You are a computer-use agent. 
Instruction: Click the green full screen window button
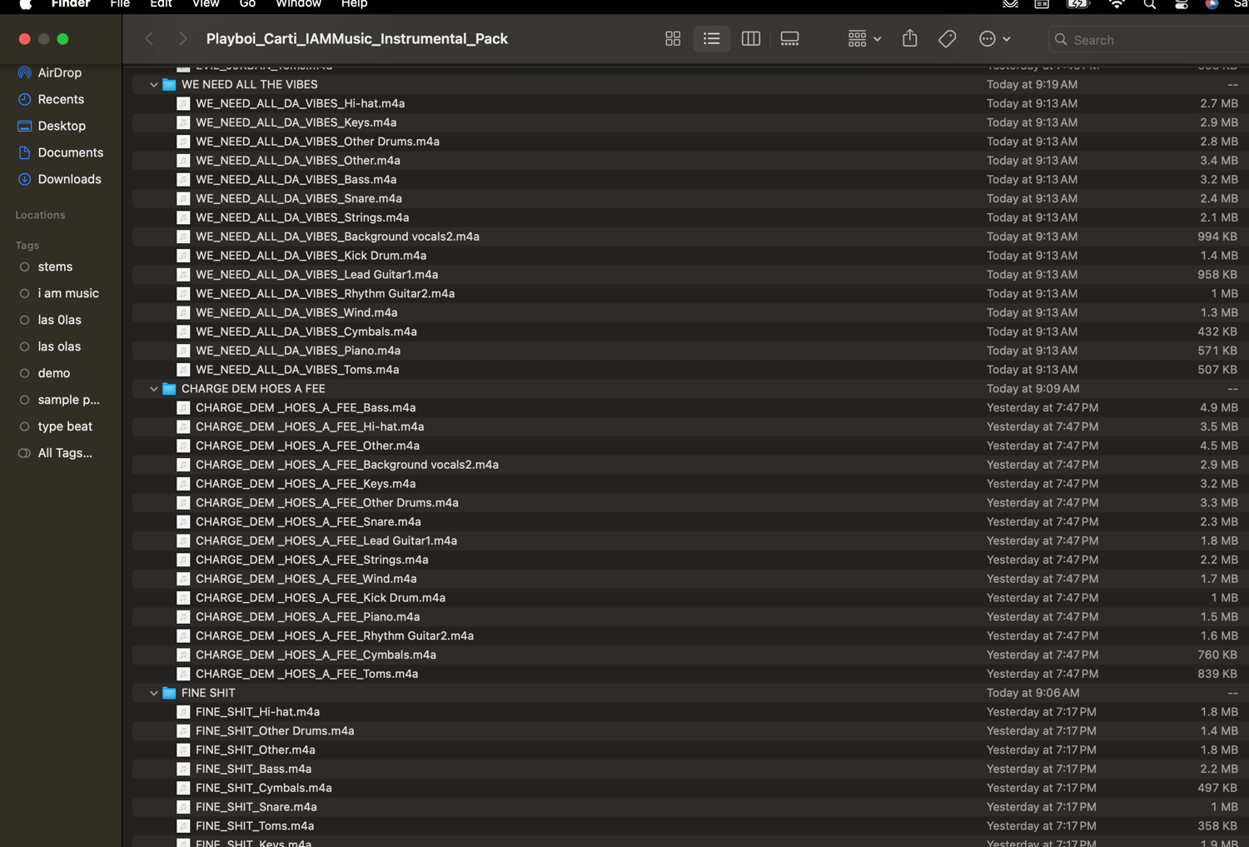pyautogui.click(x=62, y=39)
